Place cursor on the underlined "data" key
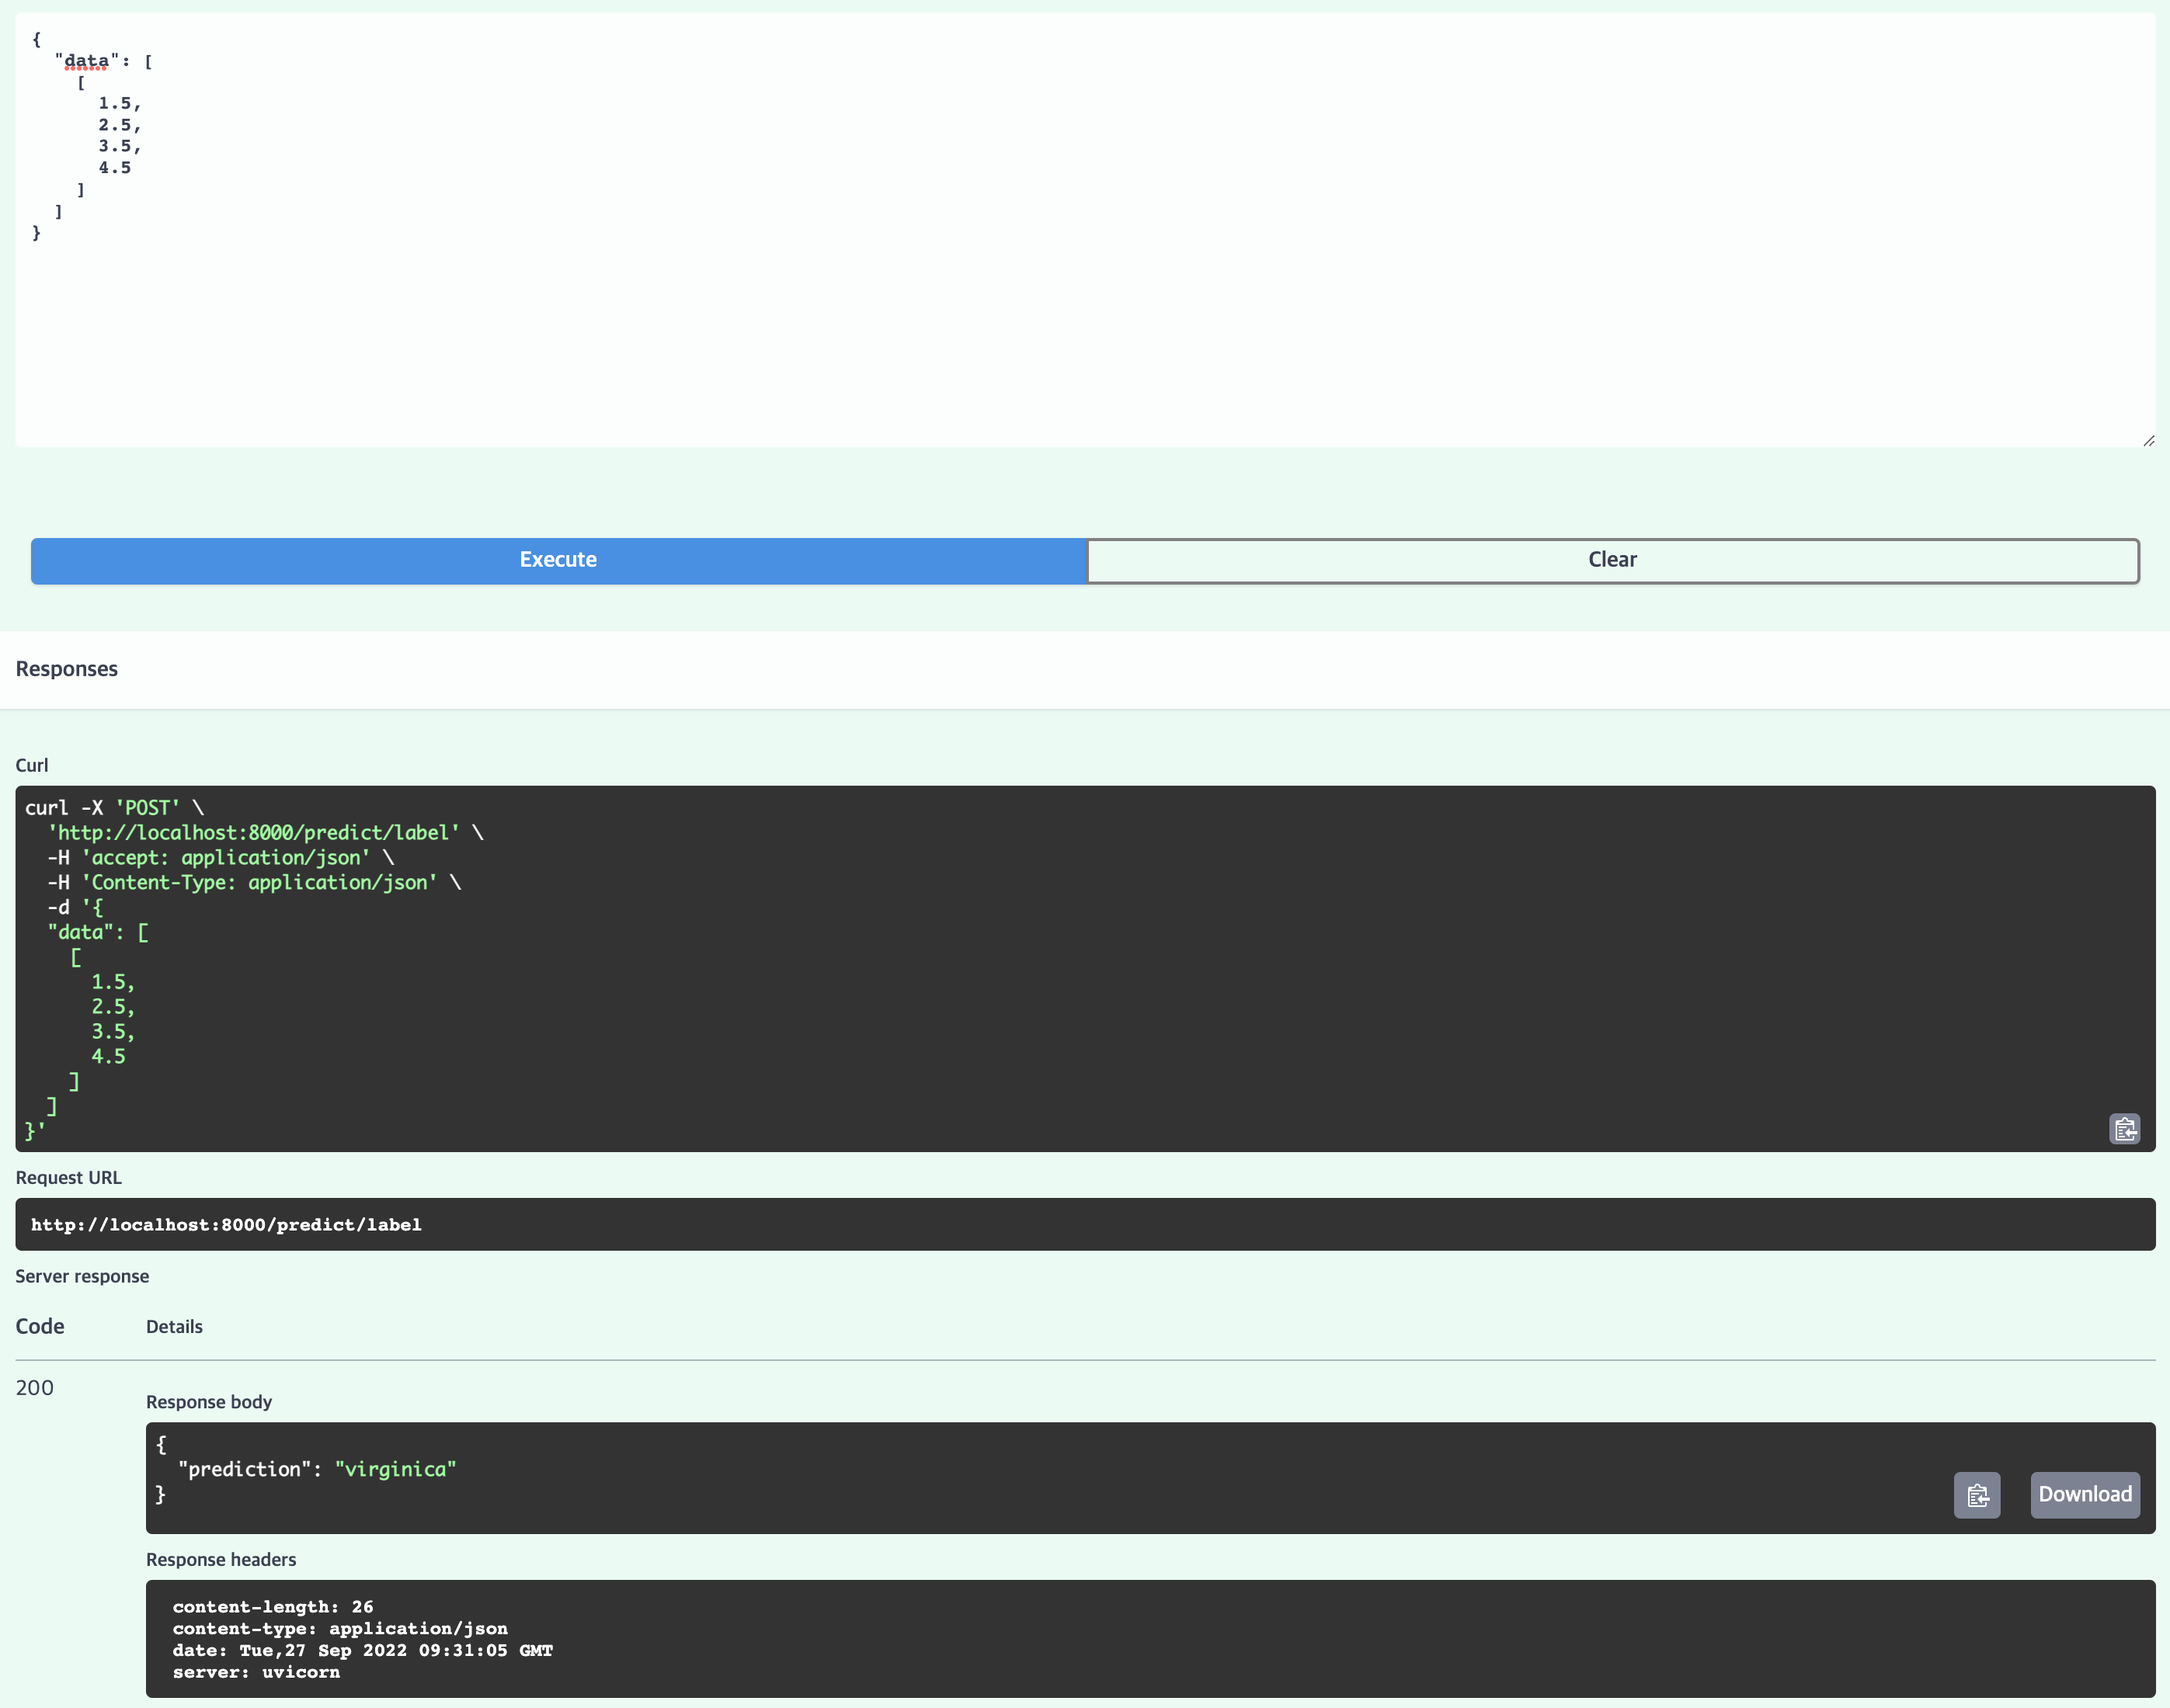The height and width of the screenshot is (1708, 2170). pos(86,61)
